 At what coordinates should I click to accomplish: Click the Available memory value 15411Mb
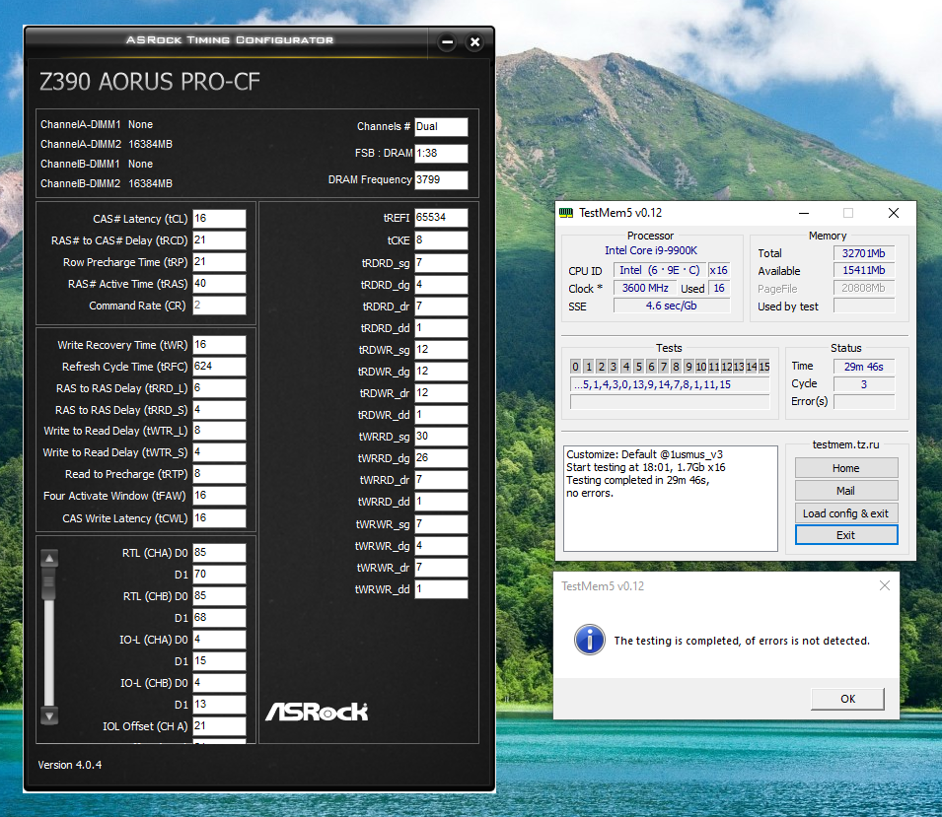864,271
